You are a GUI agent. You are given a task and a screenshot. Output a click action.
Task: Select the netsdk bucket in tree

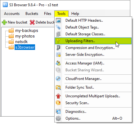click(x=21, y=42)
